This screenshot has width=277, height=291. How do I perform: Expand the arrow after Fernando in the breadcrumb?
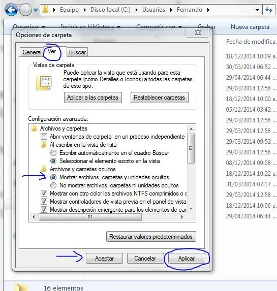(x=208, y=10)
